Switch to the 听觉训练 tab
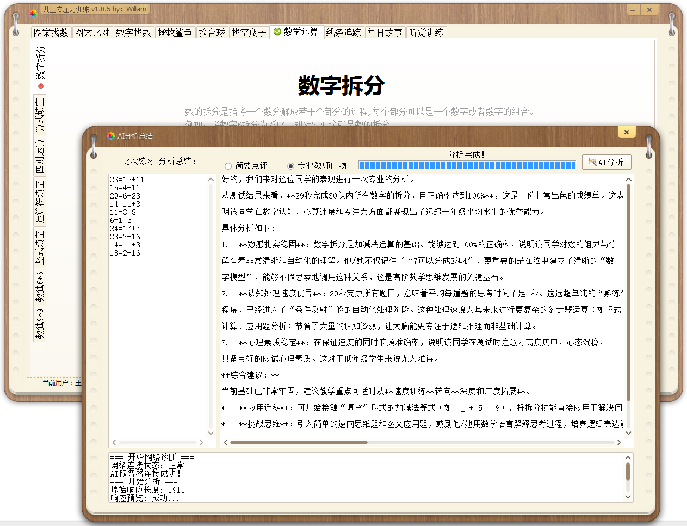 426,32
